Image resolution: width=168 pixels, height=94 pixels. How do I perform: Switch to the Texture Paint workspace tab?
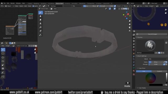click(x=60, y=3)
